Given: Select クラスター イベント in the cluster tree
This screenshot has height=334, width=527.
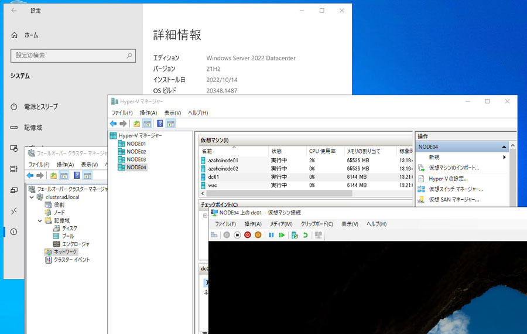Looking at the screenshot, I should [71, 260].
